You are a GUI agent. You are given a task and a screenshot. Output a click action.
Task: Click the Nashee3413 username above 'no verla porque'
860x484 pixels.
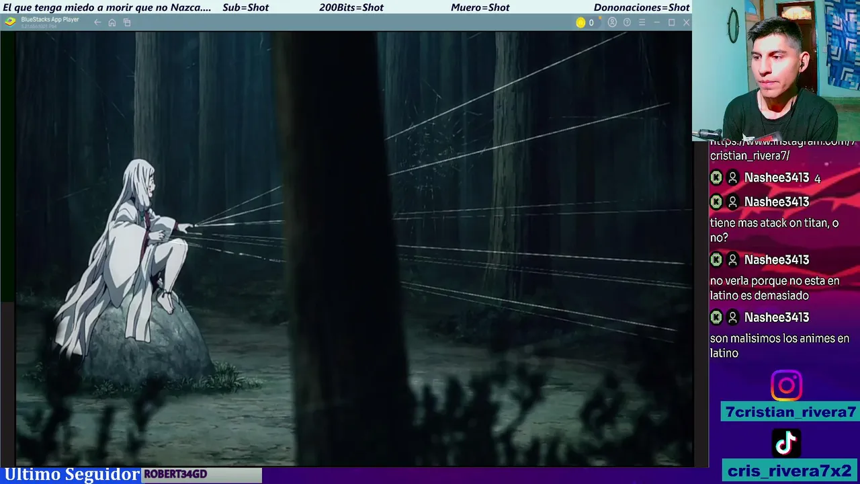[x=777, y=259]
